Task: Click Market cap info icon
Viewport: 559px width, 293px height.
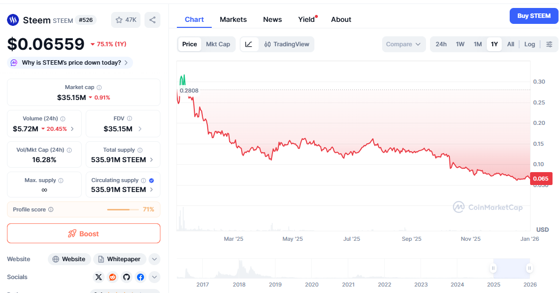Action: point(99,87)
